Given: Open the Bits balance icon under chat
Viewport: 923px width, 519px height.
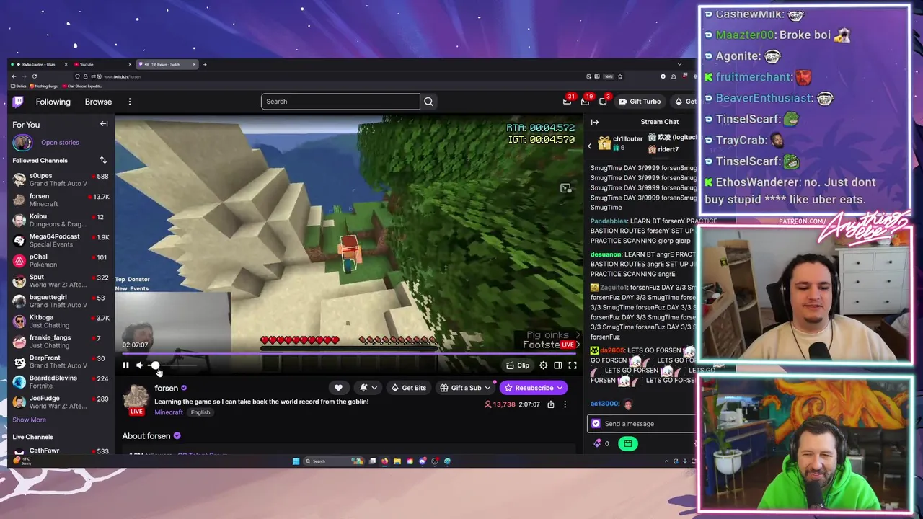Looking at the screenshot, I should pyautogui.click(x=598, y=443).
